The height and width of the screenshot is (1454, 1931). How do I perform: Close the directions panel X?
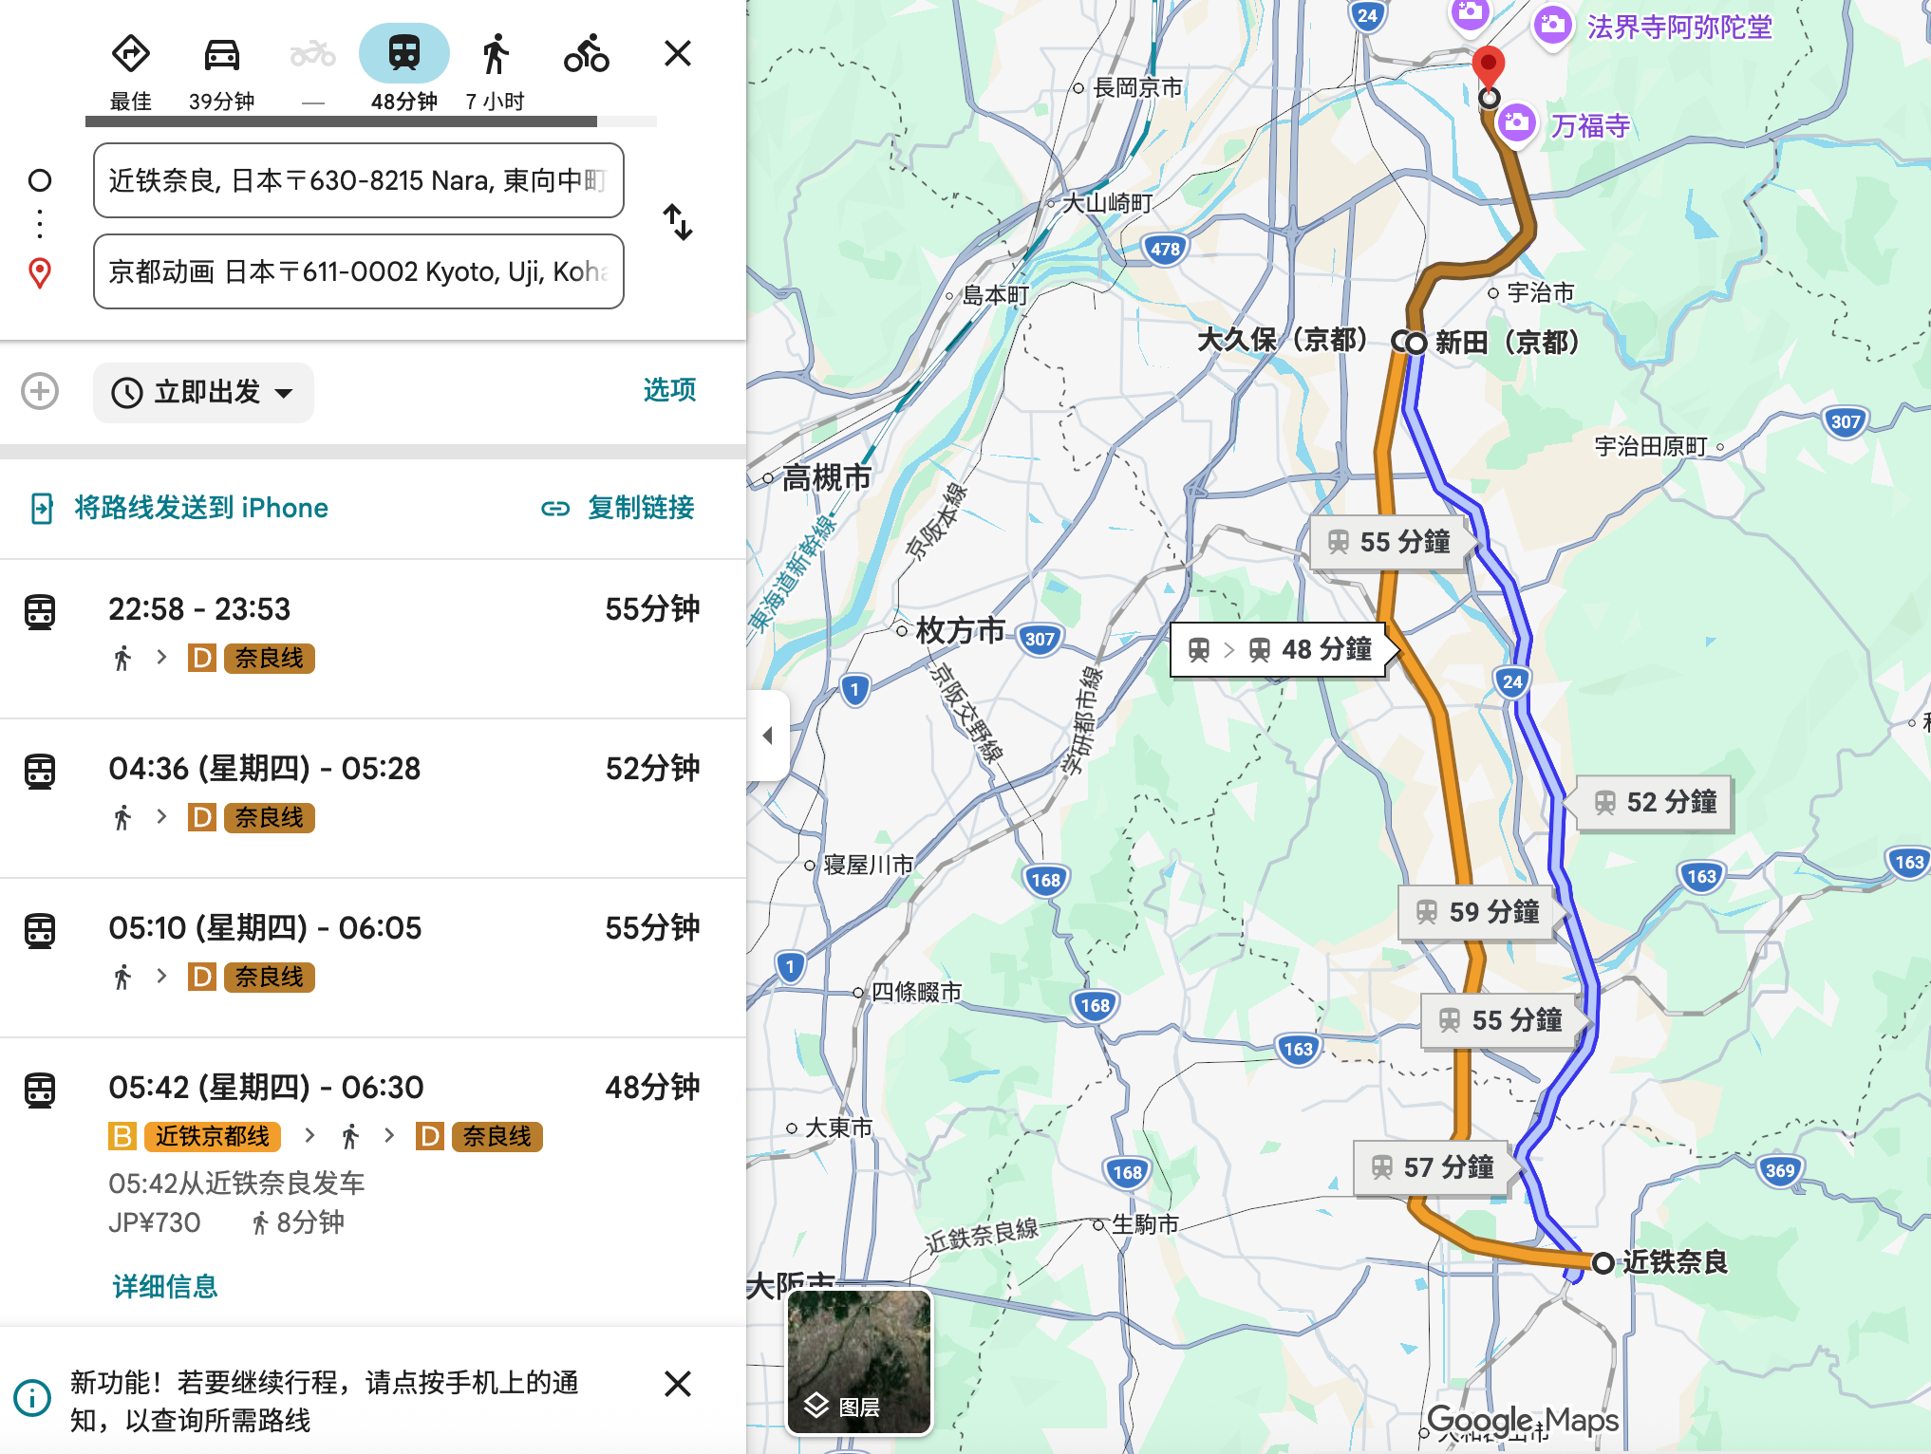[x=678, y=53]
